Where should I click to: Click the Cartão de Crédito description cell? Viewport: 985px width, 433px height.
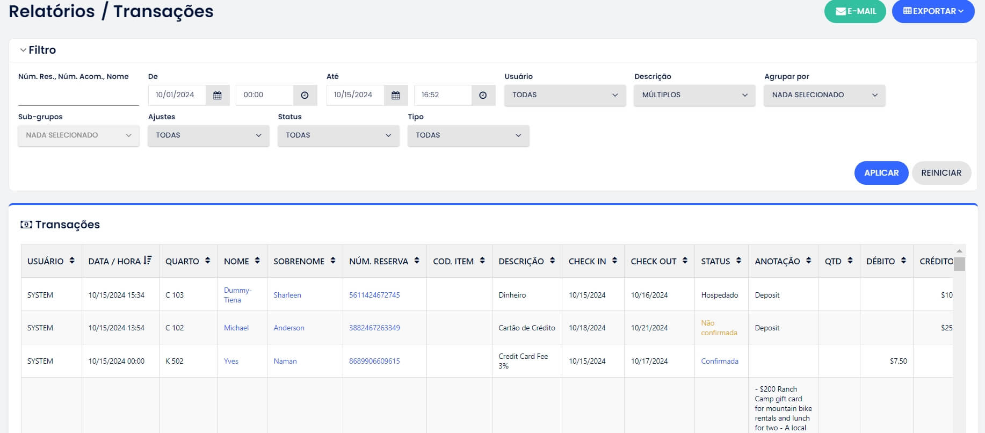[527, 328]
